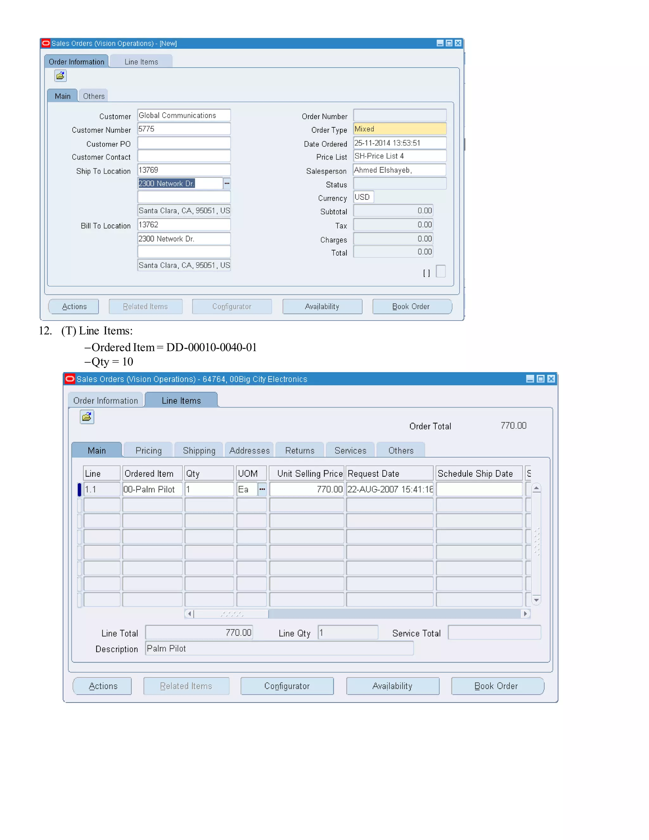
Task: Open UOM list of values next to Ea
Action: pyautogui.click(x=262, y=489)
